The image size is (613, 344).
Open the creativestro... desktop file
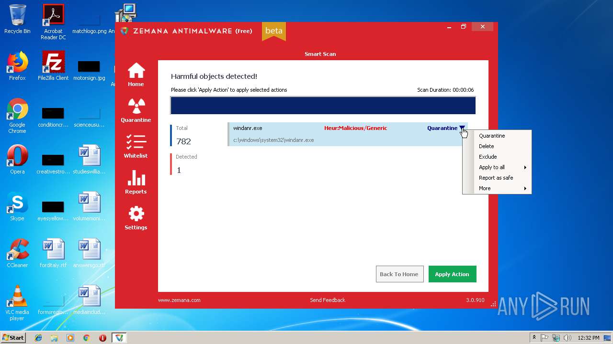(x=53, y=163)
